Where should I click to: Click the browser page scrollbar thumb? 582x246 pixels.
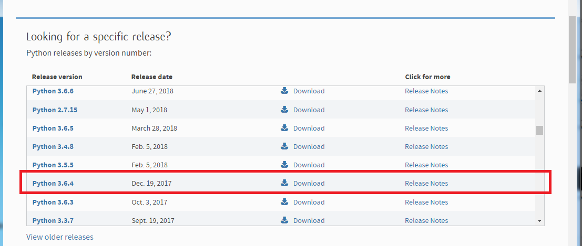click(x=572, y=50)
